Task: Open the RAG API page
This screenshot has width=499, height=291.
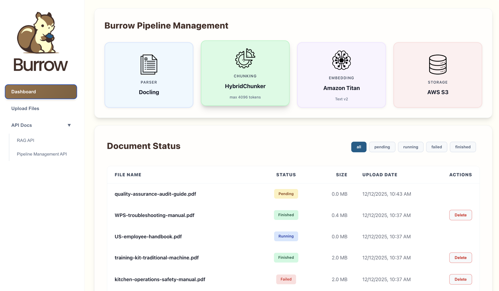Action: [x=25, y=140]
